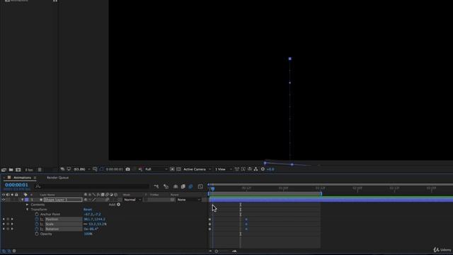Click the label tag column header icon

25,195
